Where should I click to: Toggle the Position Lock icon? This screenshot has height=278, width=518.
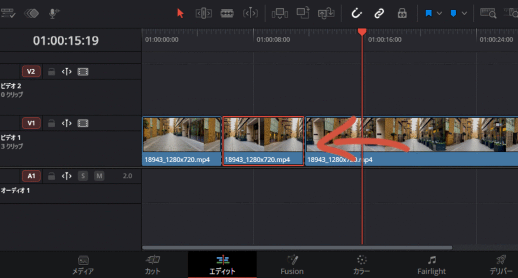click(402, 14)
